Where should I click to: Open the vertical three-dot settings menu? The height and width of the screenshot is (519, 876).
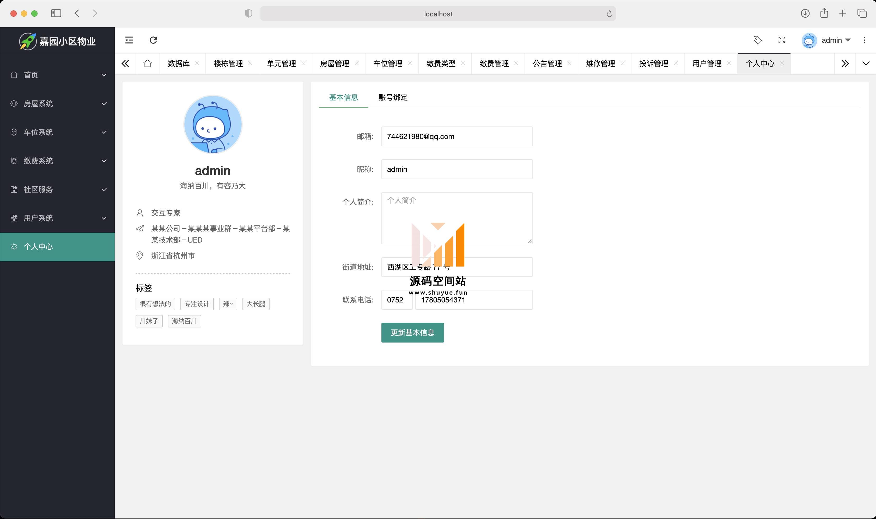(x=864, y=40)
